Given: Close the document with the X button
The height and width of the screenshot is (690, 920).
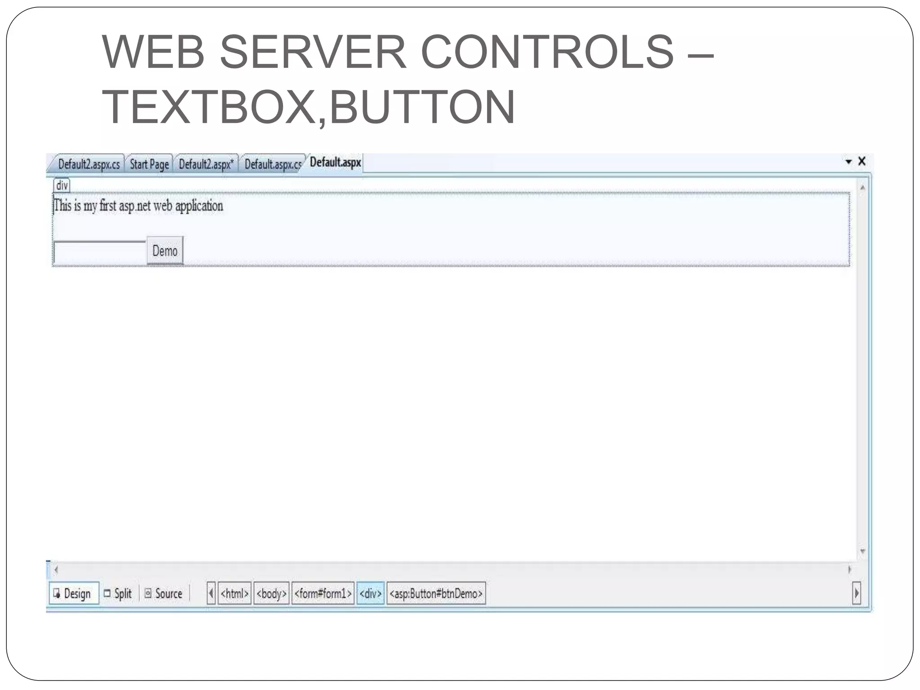Looking at the screenshot, I should [862, 161].
